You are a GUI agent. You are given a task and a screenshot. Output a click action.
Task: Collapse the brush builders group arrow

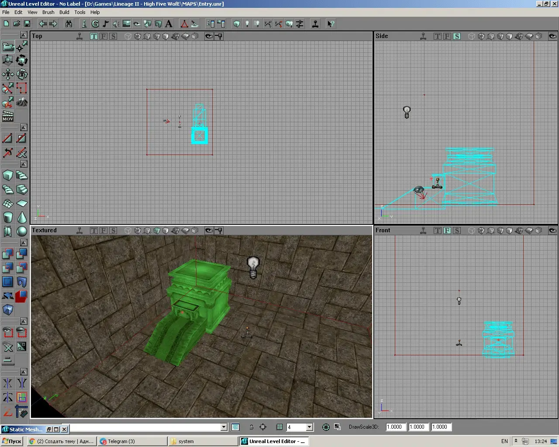[x=24, y=164]
